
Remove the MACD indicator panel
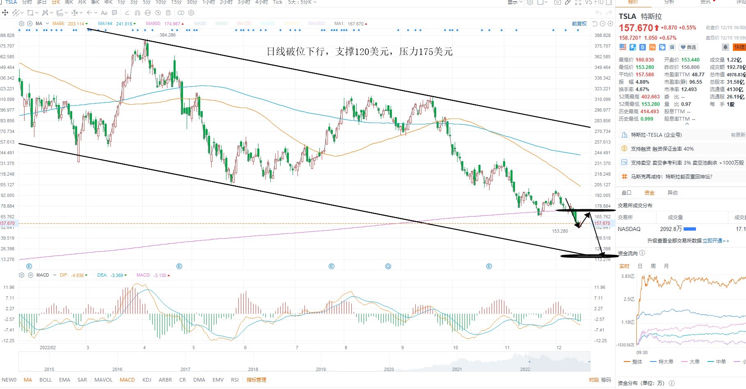pyautogui.click(x=30, y=275)
